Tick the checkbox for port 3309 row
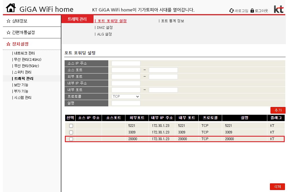This screenshot has height=192, width=287. (x=71, y=132)
